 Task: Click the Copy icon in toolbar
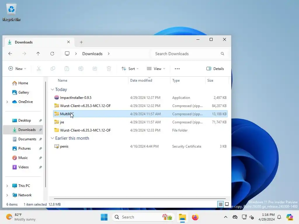(x=53, y=69)
